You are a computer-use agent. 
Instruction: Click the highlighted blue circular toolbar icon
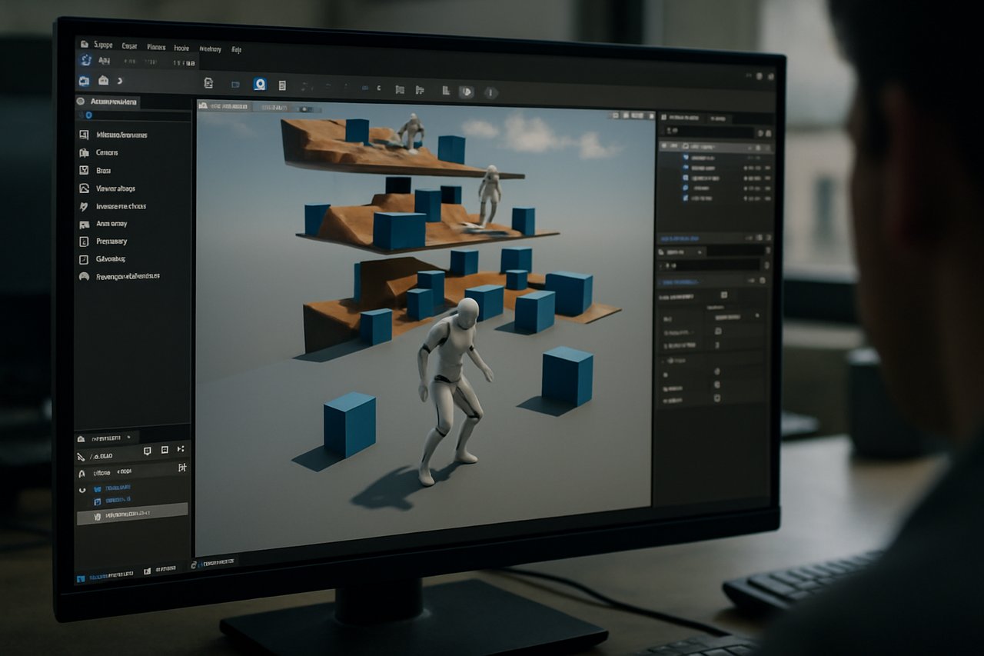coord(260,85)
